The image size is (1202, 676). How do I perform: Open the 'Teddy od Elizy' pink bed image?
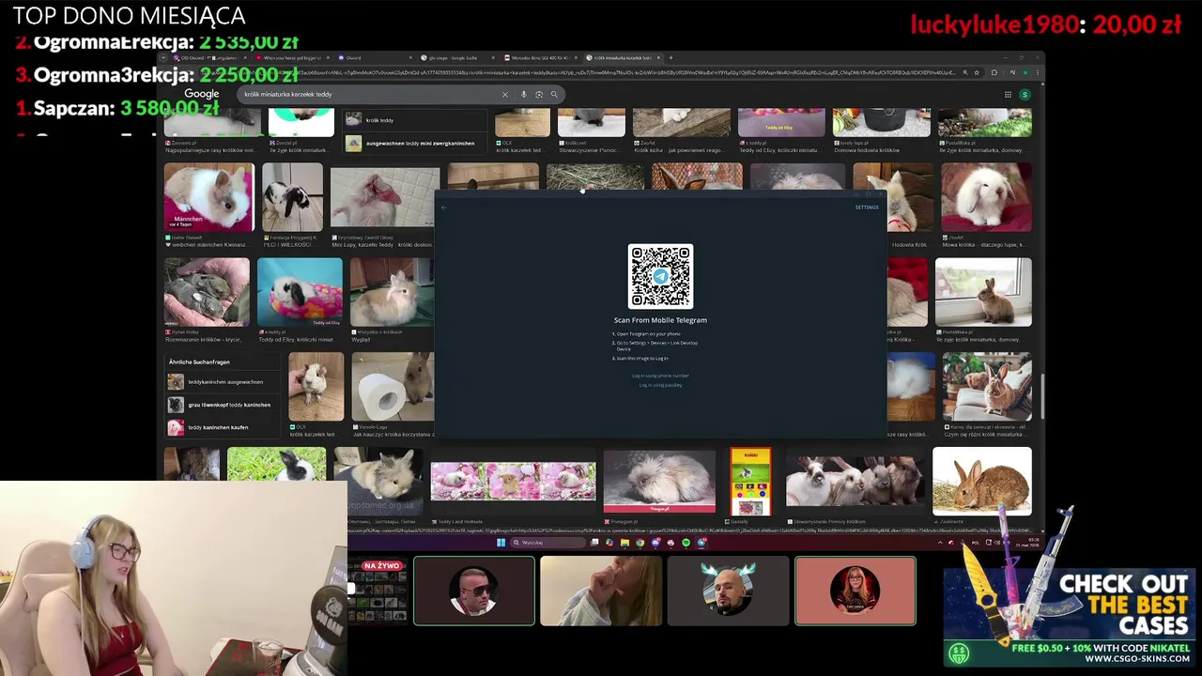[x=300, y=292]
